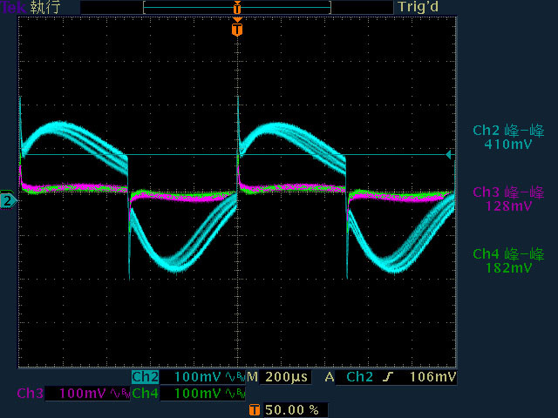Click the Ch4 100mV scale readout
The image size is (558, 418).
[198, 394]
